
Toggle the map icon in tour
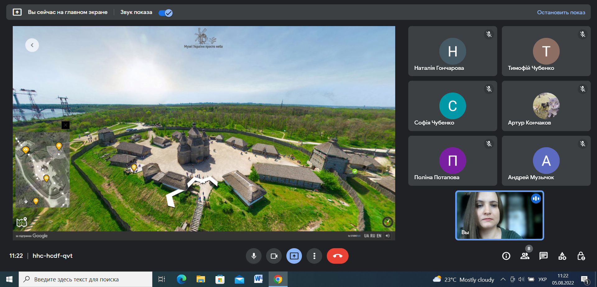(21, 222)
